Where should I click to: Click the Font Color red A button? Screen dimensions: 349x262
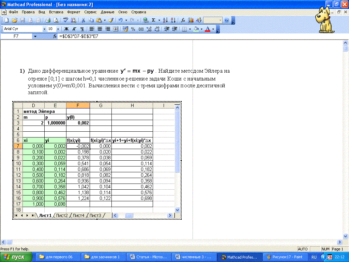coord(207,29)
